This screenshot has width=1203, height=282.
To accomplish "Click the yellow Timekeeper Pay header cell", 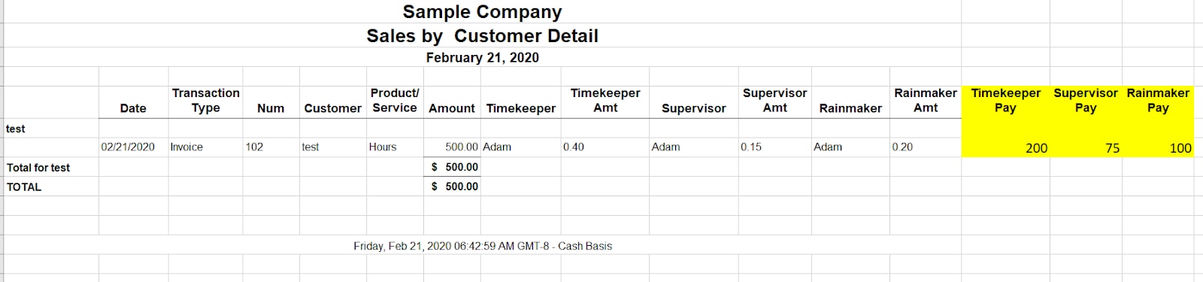I will tap(1005, 101).
